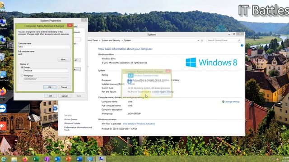Click Cancel in Computer Name/Domain Changes dialog
Screen dimensions: 289x162
(x=64, y=87)
